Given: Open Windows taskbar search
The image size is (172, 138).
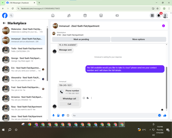Looking at the screenshot, I should click(10, 130).
